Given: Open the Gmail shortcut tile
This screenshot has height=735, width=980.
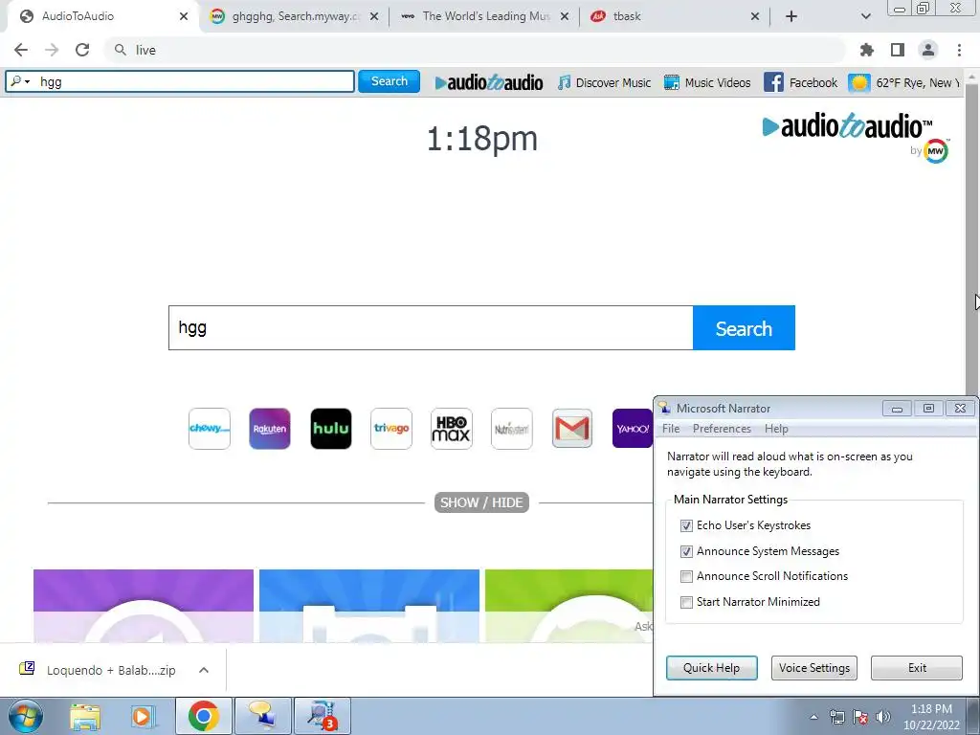Looking at the screenshot, I should (x=572, y=429).
